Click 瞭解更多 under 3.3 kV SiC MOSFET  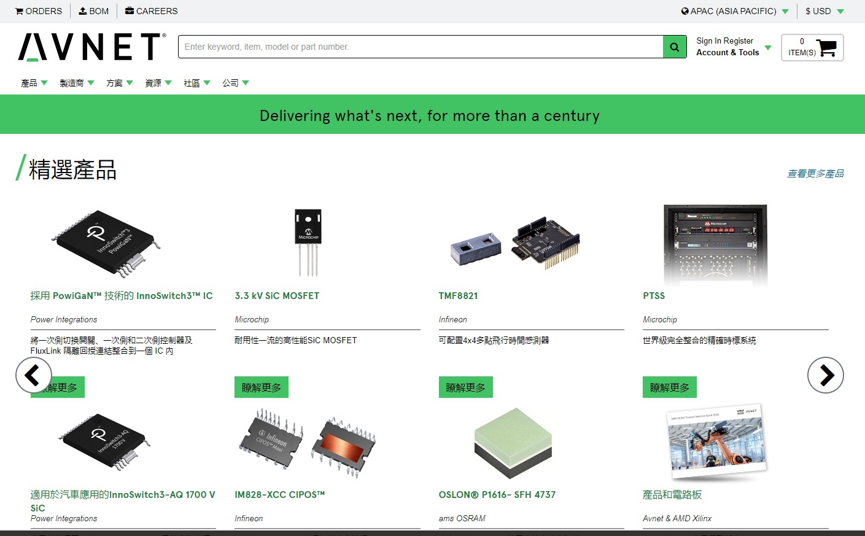[262, 387]
